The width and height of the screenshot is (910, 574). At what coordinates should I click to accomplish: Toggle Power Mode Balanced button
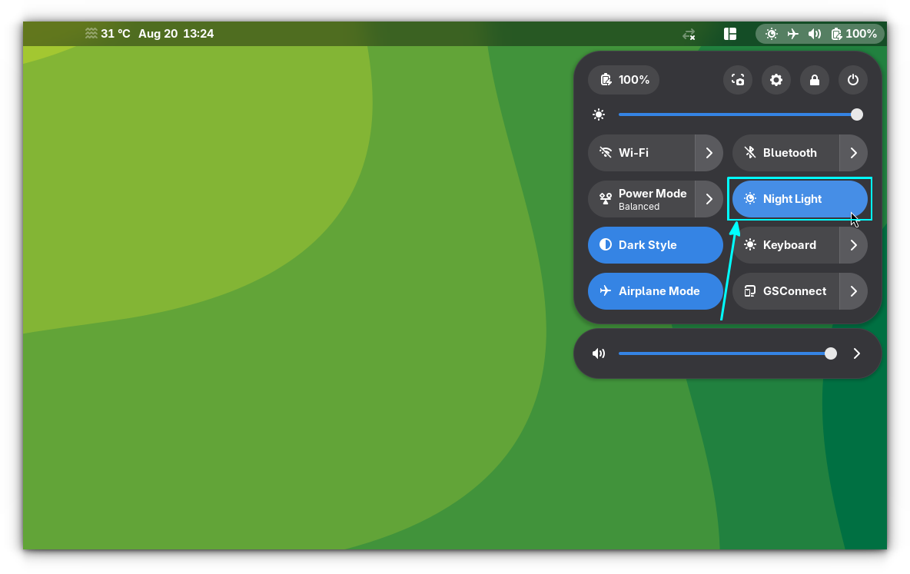click(641, 199)
